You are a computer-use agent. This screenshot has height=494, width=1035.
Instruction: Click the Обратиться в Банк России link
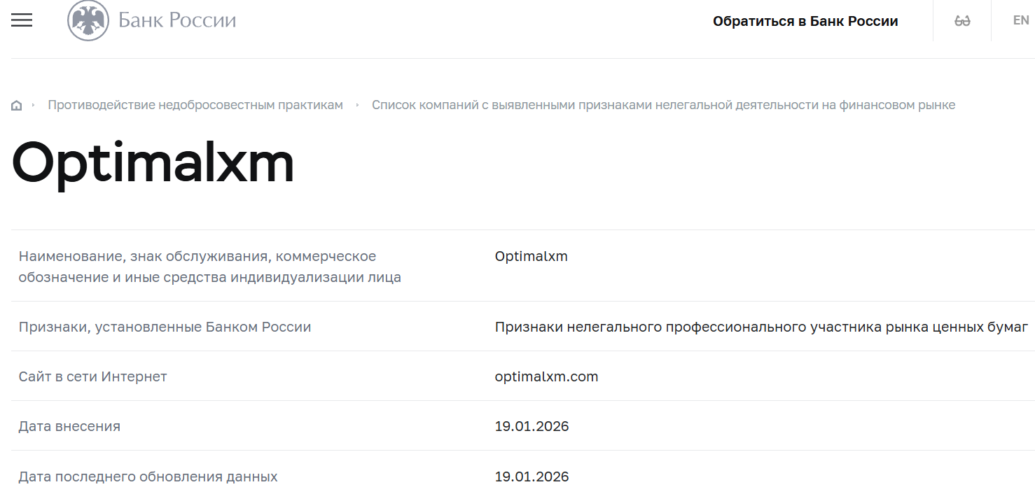805,20
